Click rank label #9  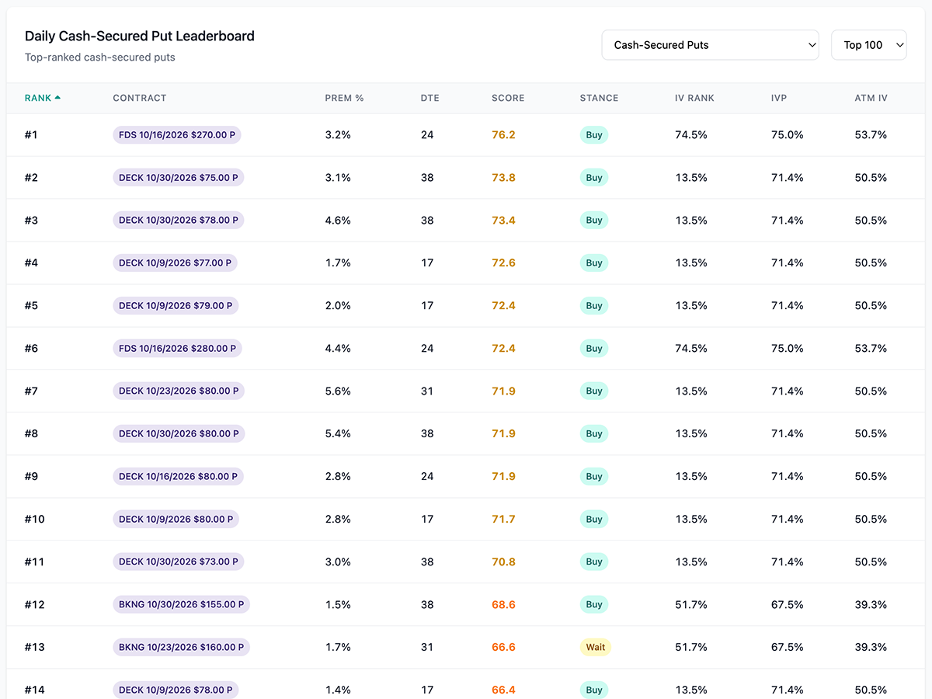click(31, 477)
